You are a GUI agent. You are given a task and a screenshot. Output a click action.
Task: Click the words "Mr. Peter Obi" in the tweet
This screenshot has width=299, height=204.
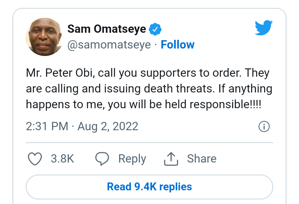tap(60, 73)
